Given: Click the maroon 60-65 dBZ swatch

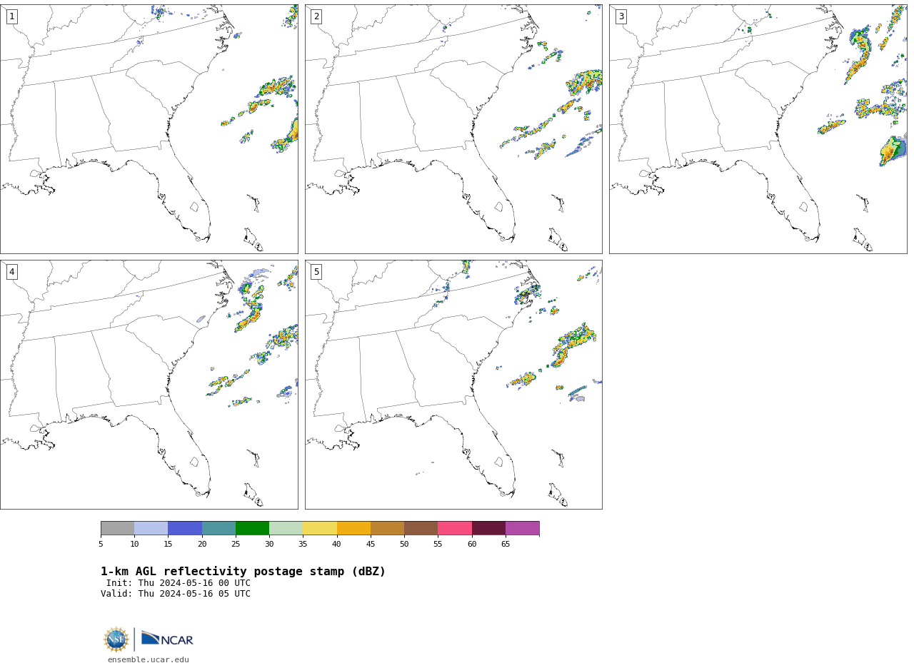Looking at the screenshot, I should point(488,528).
